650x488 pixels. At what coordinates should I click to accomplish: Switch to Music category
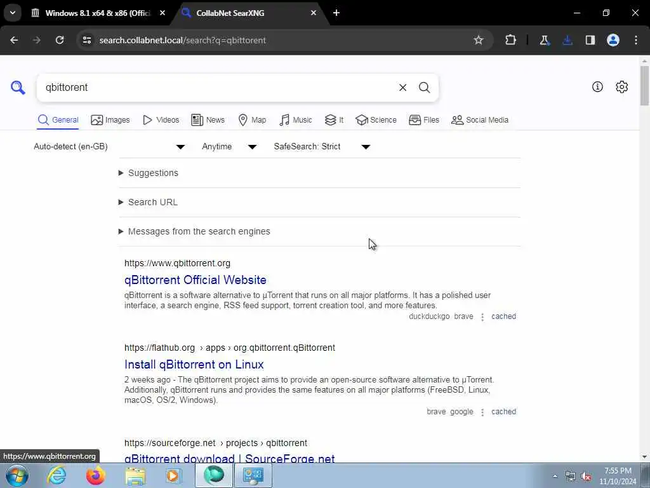(x=296, y=120)
